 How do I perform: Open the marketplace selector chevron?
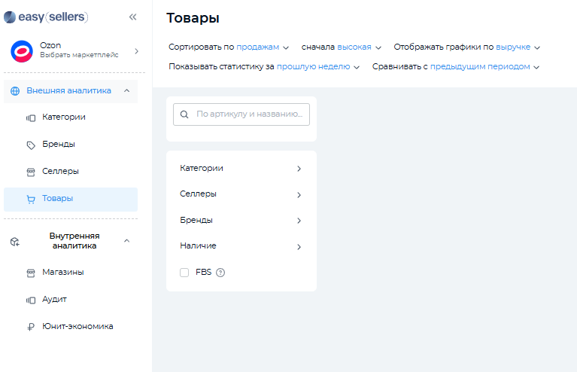tap(136, 51)
